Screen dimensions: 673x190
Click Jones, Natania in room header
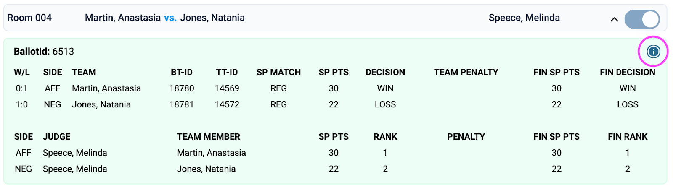pos(212,18)
